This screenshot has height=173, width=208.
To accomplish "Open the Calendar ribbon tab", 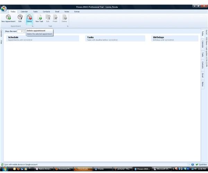I will [24, 11].
